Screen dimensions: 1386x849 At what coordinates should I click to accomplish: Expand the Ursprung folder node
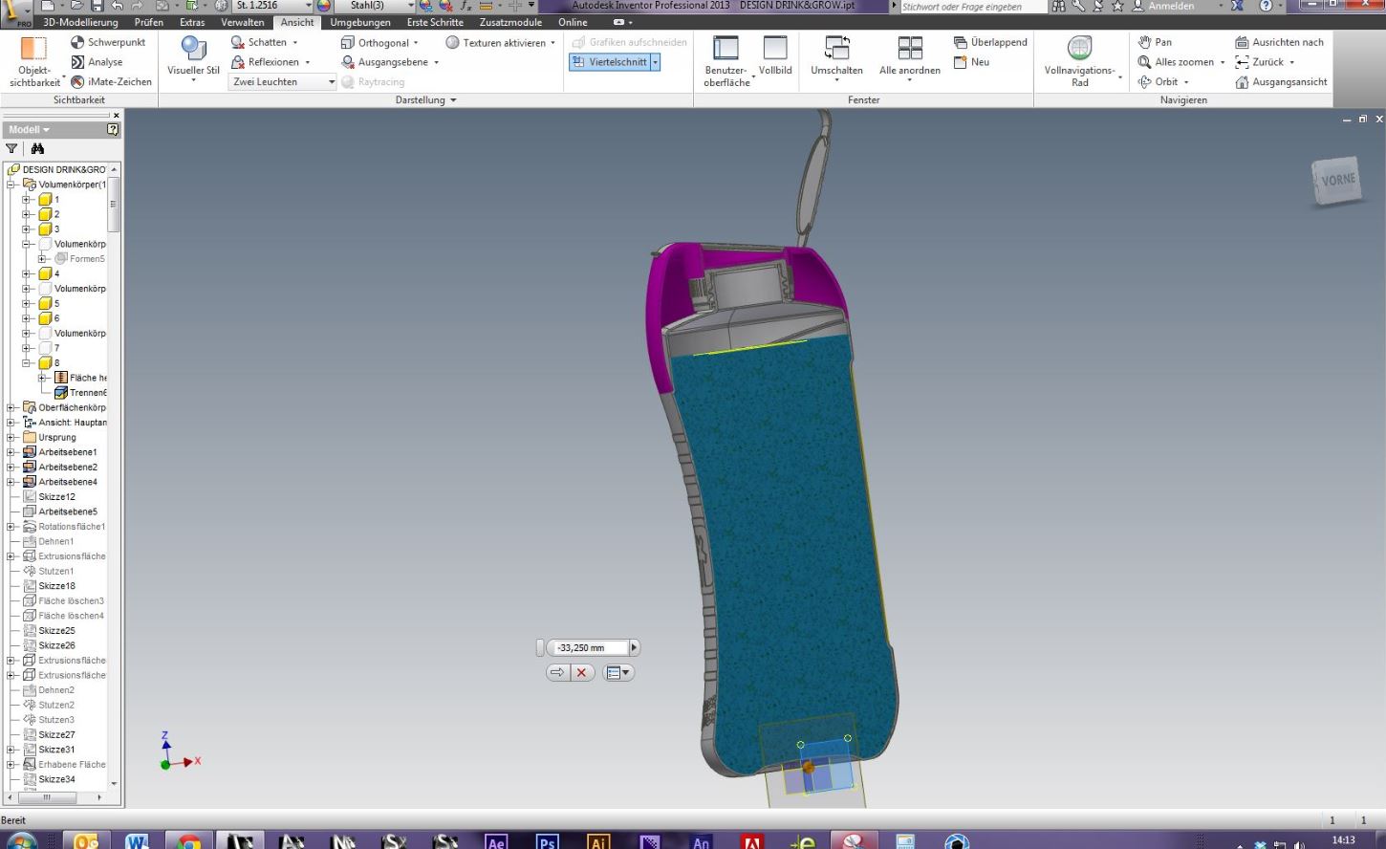point(11,438)
